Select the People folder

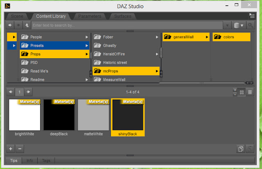click(x=54, y=37)
